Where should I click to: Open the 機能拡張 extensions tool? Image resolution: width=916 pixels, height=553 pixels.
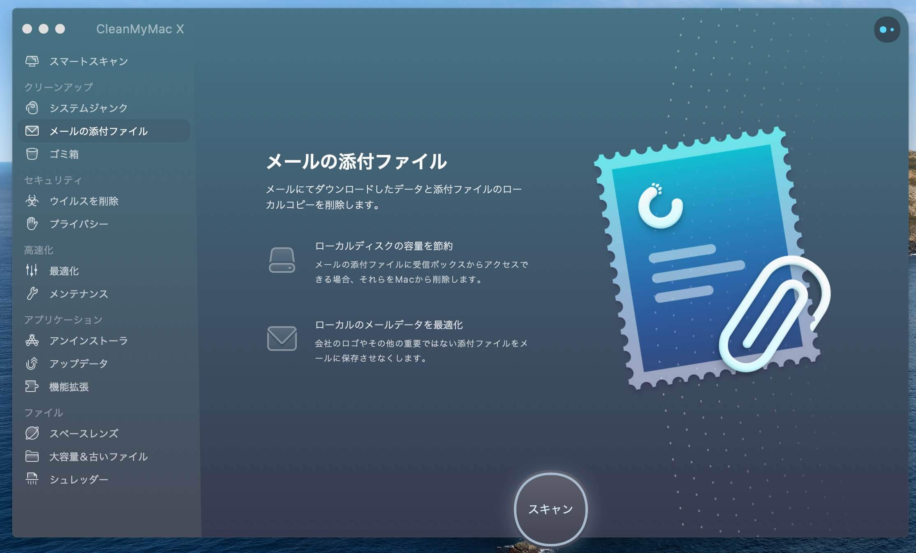(x=33, y=387)
